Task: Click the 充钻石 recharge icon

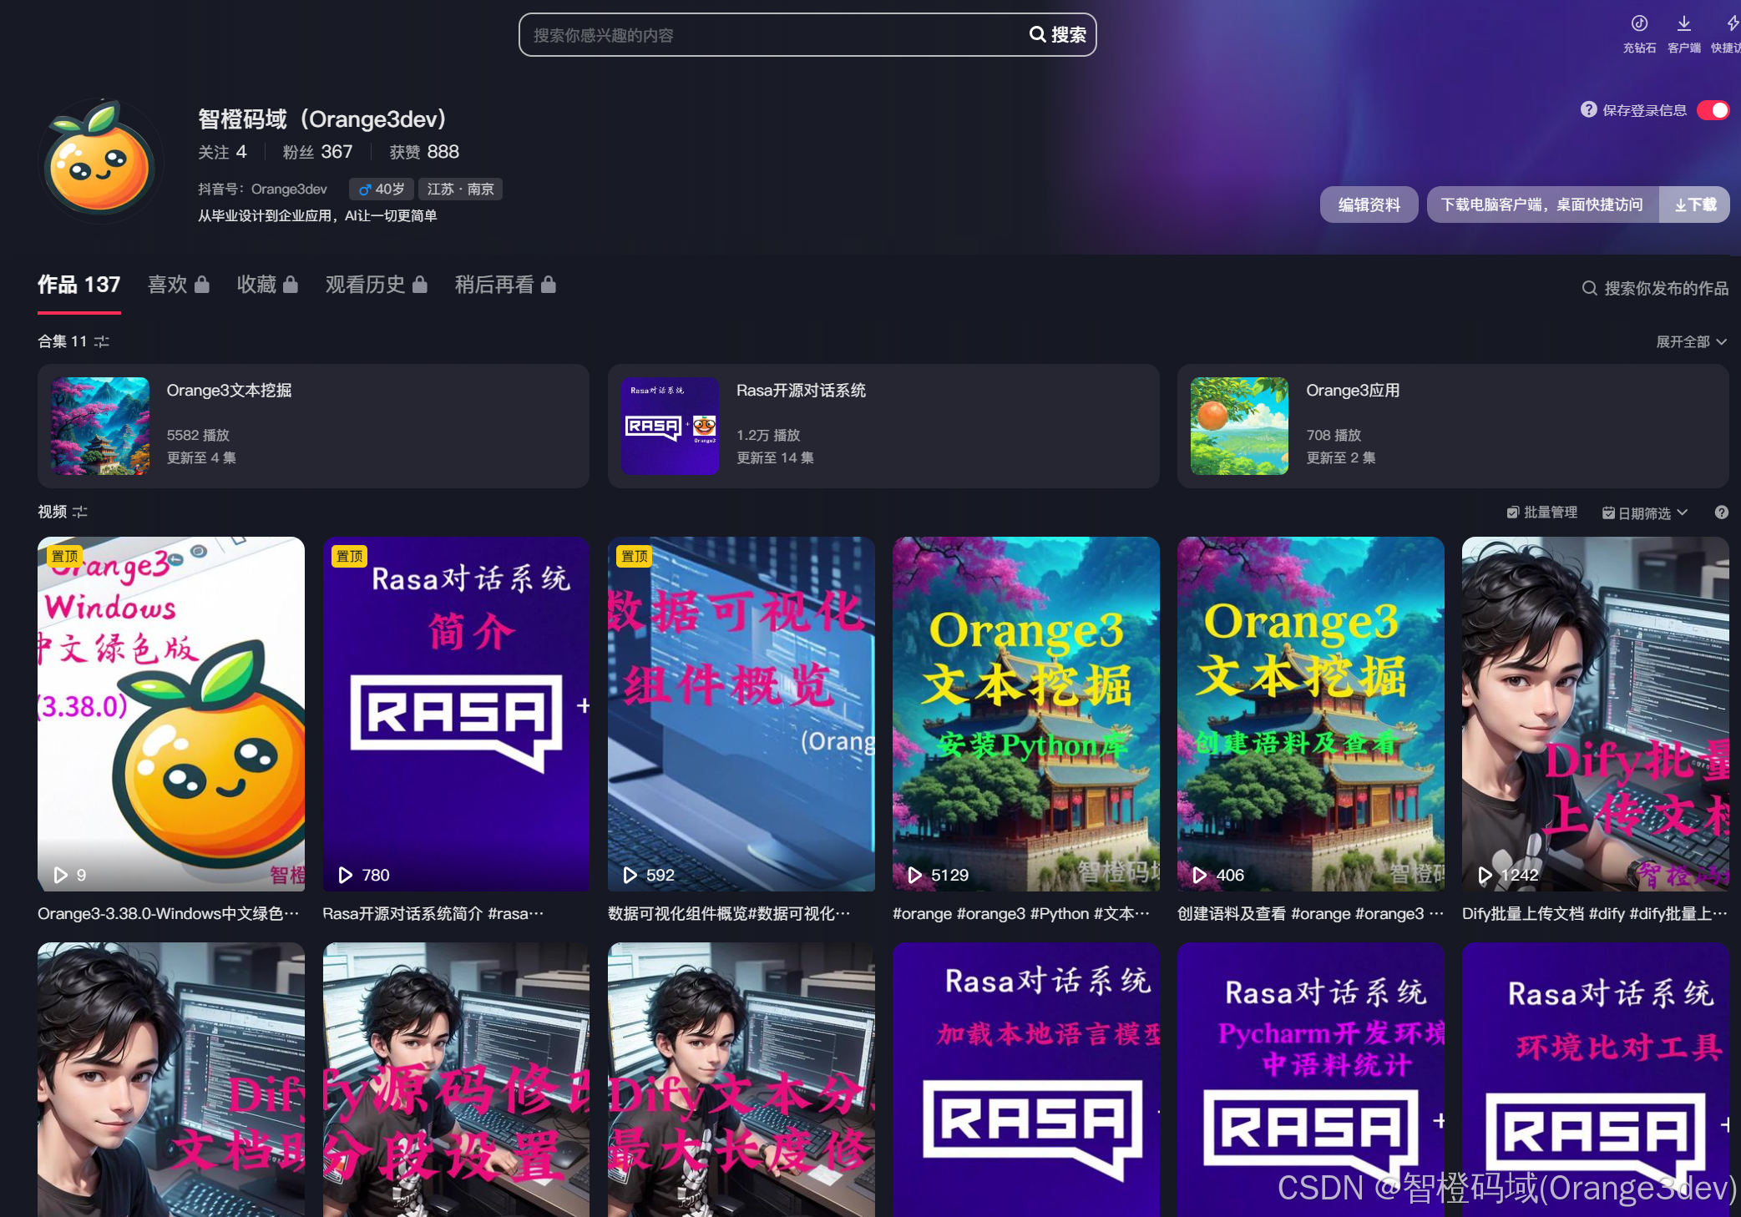Action: coord(1639,24)
